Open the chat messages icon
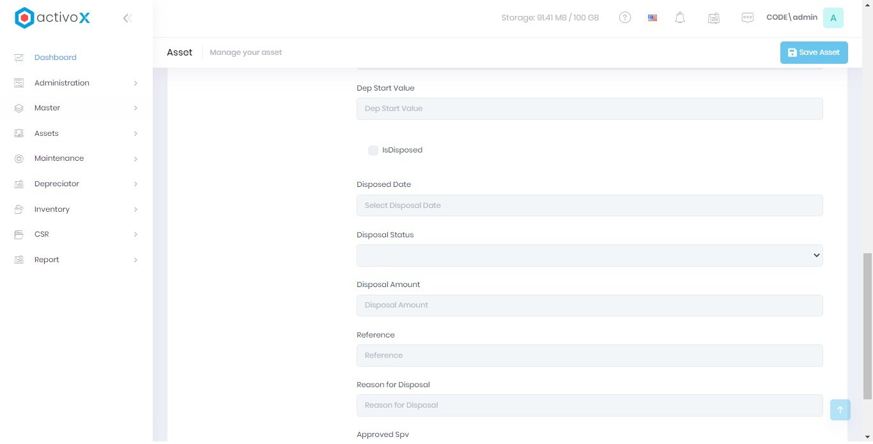Viewport: 873px width, 444px height. coord(747,18)
